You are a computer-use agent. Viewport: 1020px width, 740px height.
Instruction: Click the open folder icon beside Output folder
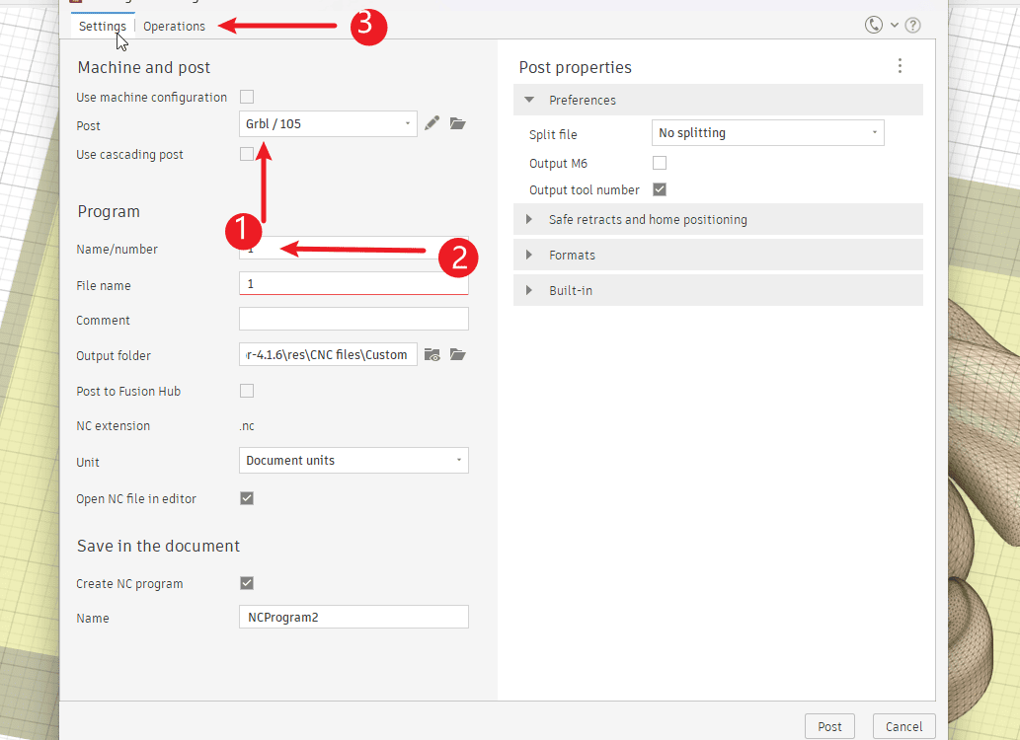point(457,355)
